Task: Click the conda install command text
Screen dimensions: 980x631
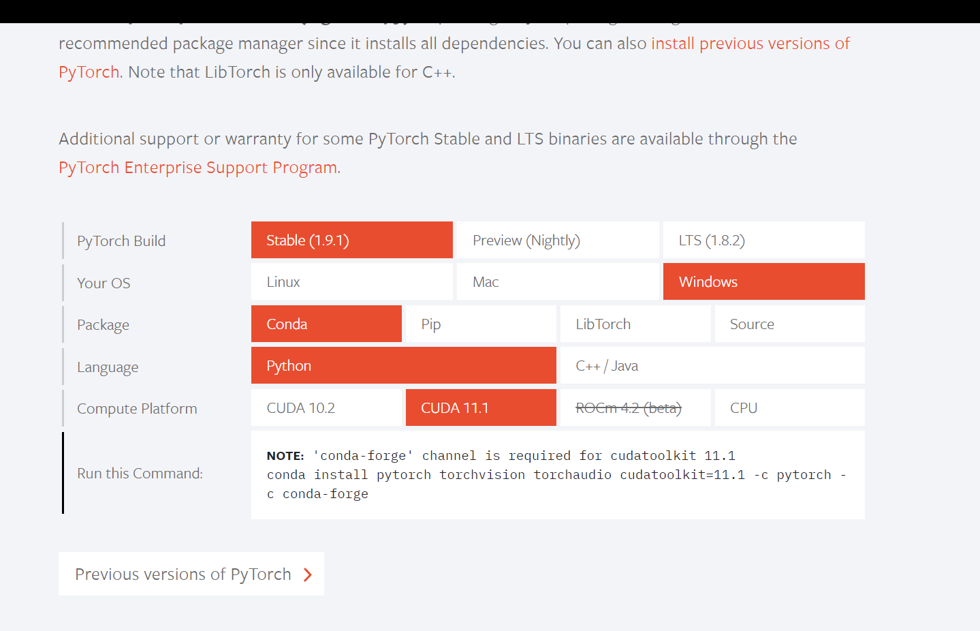Action: [x=556, y=484]
